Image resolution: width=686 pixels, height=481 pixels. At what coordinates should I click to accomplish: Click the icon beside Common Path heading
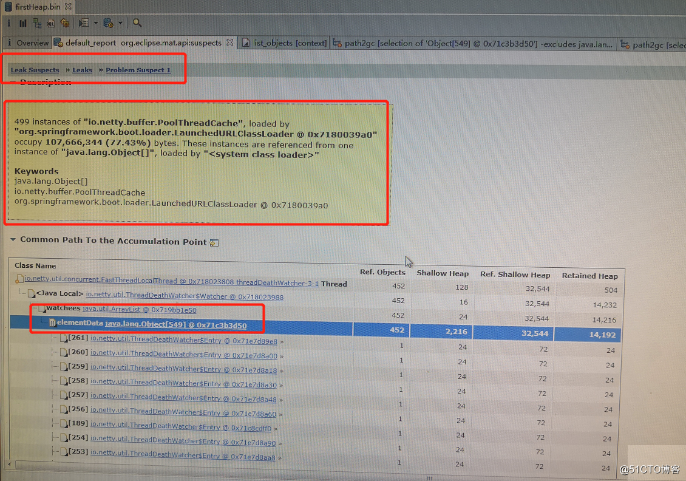click(214, 242)
